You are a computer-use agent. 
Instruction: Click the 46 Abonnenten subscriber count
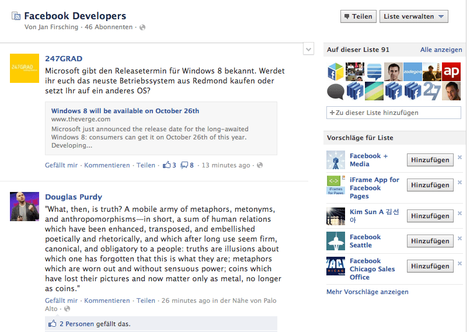pyautogui.click(x=109, y=27)
